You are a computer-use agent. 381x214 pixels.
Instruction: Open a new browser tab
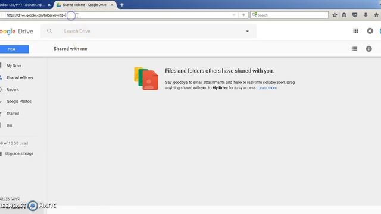[121, 5]
